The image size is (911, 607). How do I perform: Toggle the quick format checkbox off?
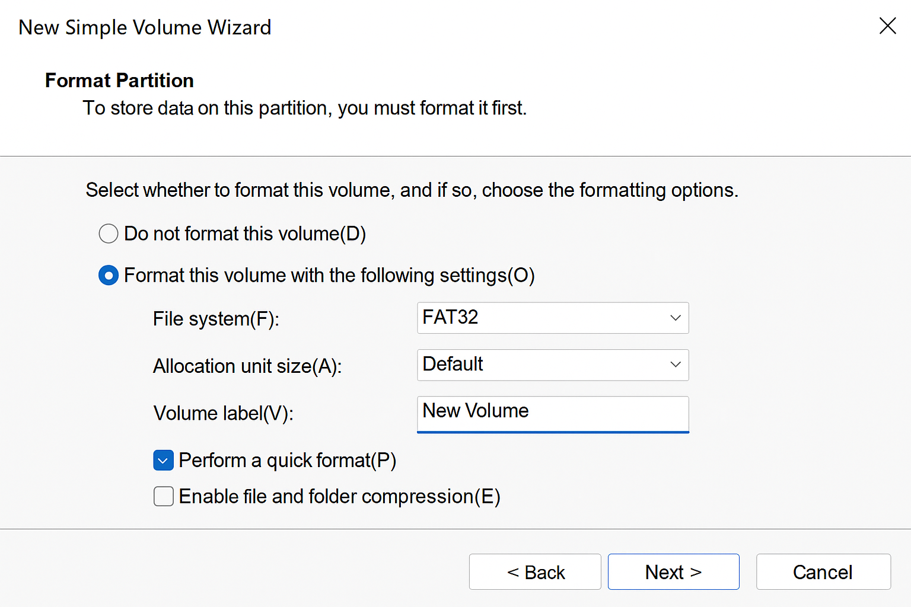[163, 460]
